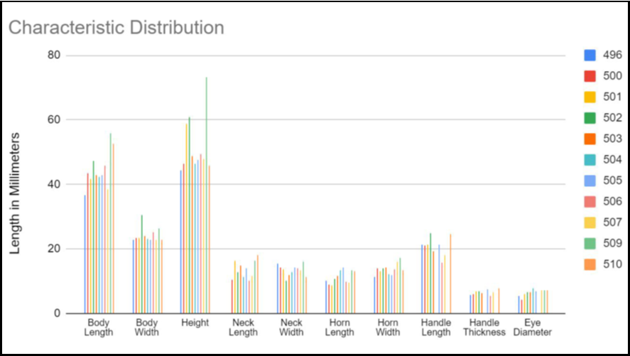The image size is (630, 356).
Task: Select the Handle Thickness axis label
Action: 484,328
